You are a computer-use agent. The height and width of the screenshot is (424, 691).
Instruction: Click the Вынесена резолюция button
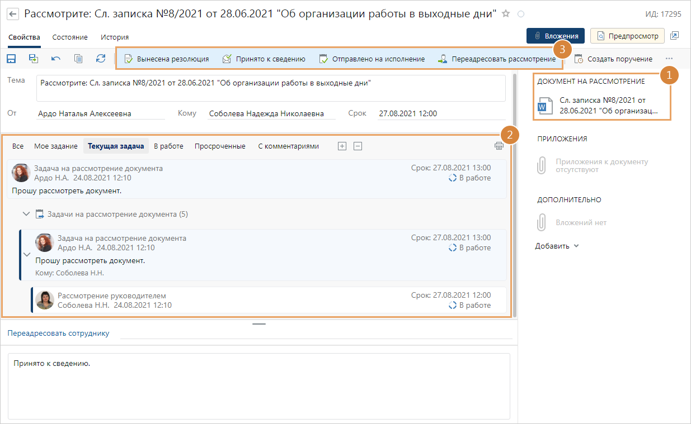coord(166,59)
